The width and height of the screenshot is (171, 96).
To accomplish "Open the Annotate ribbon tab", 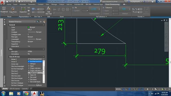I will 22,4.
